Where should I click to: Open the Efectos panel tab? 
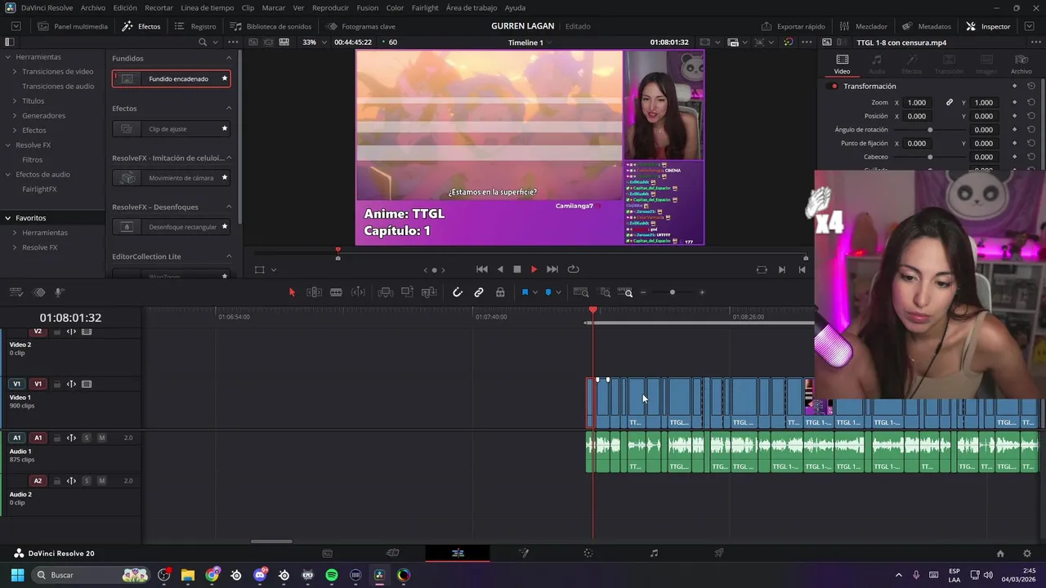(141, 26)
